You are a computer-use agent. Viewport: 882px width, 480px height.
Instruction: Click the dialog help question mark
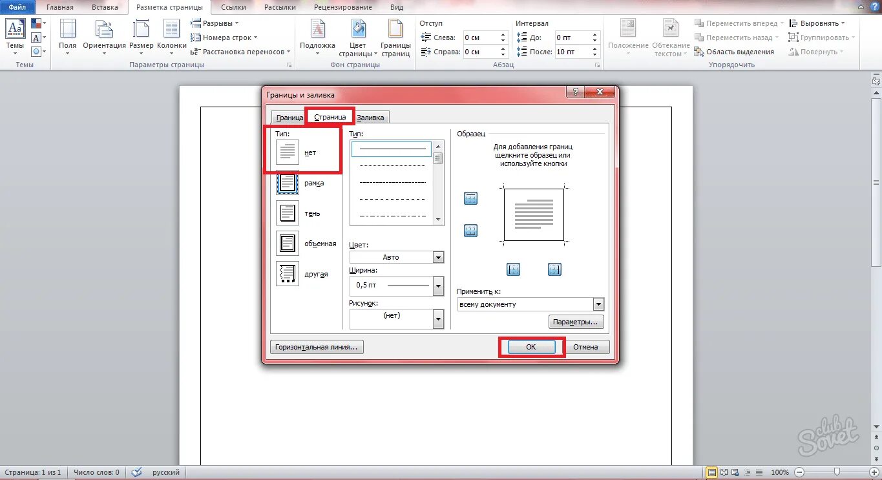point(574,92)
